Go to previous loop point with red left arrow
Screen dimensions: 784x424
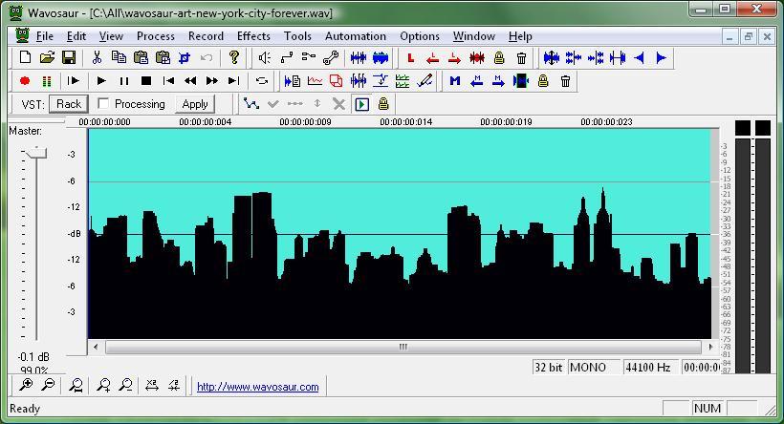pos(433,58)
